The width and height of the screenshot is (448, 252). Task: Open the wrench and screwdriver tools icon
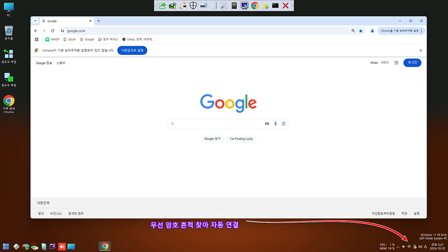[224, 5]
